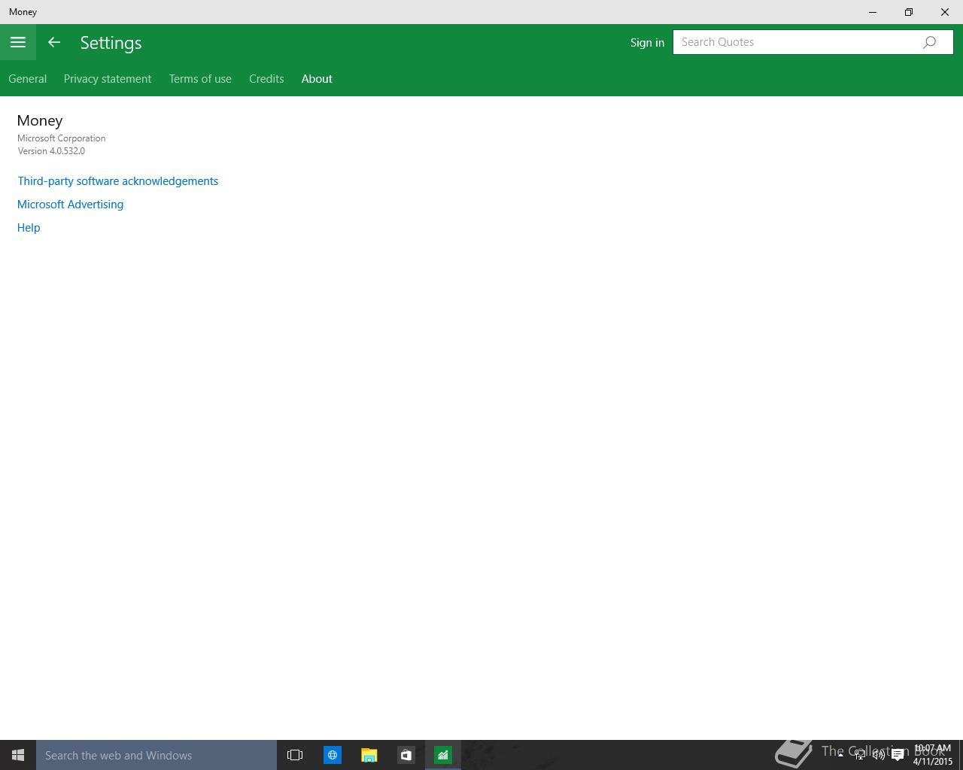Select the Money app taskbar icon
The width and height of the screenshot is (963, 770).
(443, 755)
